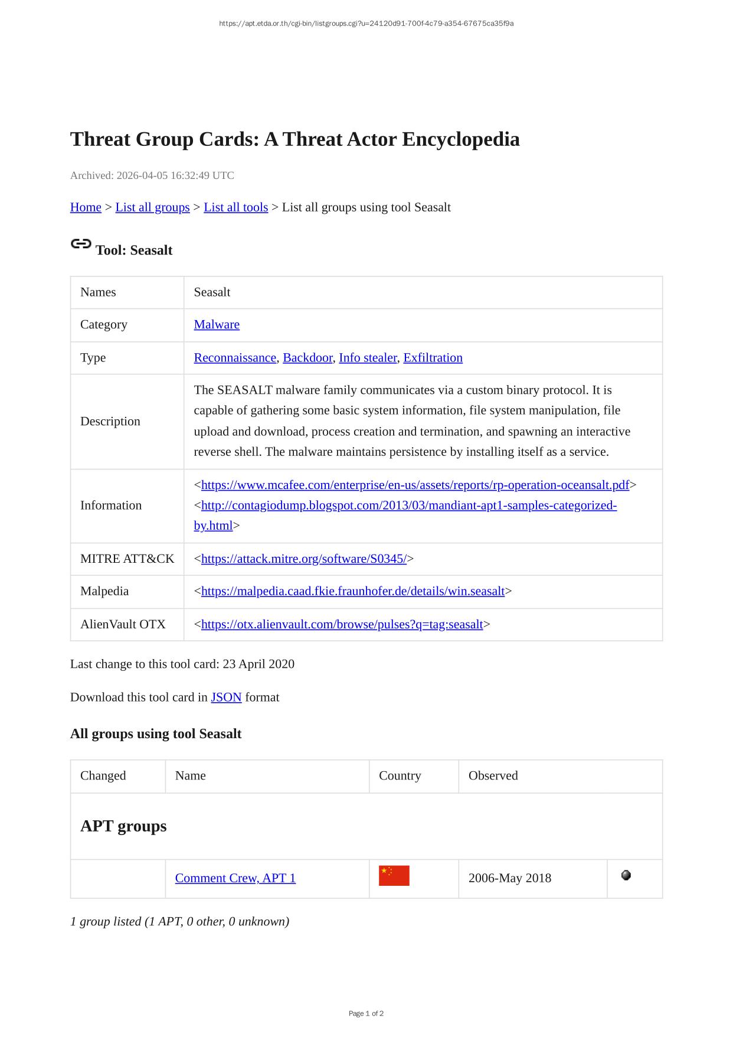
Task: Select the Reconnaissance type link
Action: click(235, 358)
